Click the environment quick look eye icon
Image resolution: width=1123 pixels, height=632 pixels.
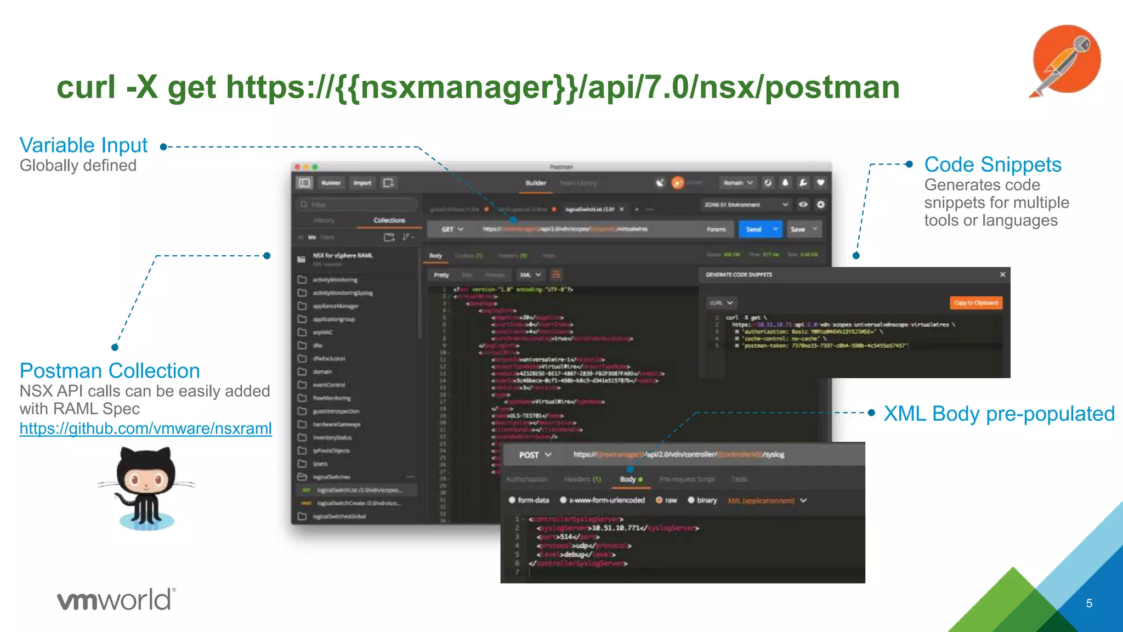803,205
